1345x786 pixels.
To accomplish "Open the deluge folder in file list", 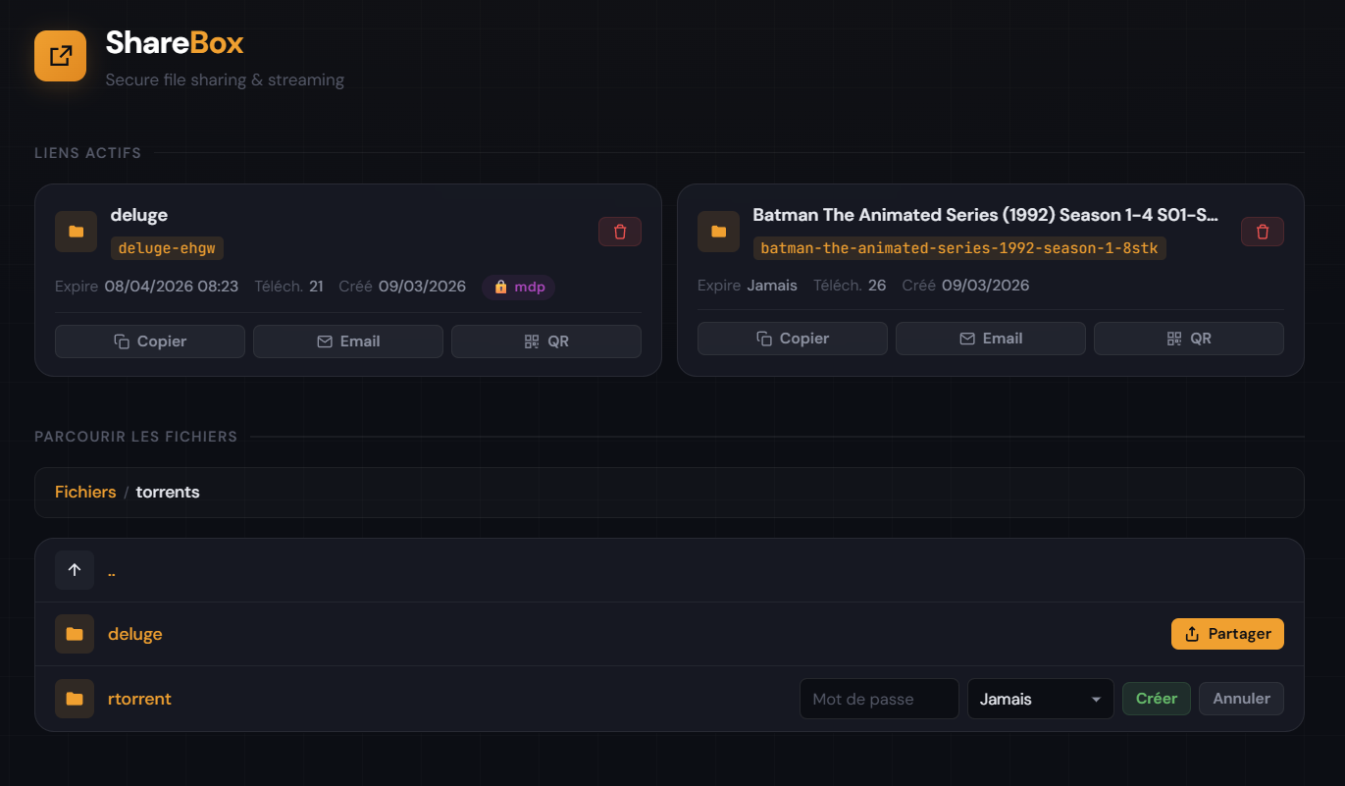I will pyautogui.click(x=135, y=634).
